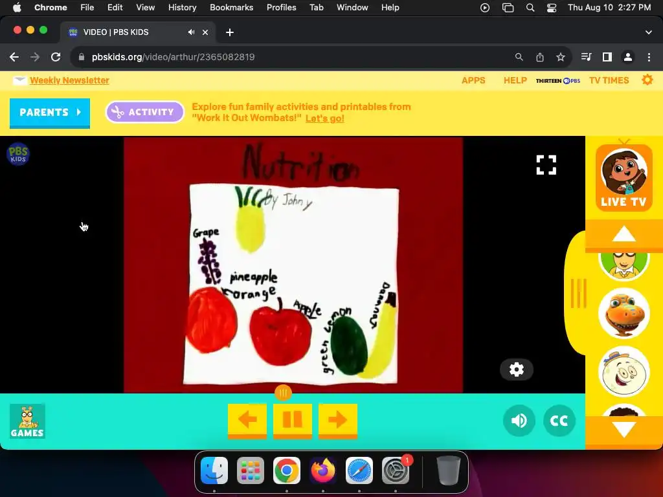Open the orange site settings gear
This screenshot has height=497, width=663.
(x=647, y=80)
